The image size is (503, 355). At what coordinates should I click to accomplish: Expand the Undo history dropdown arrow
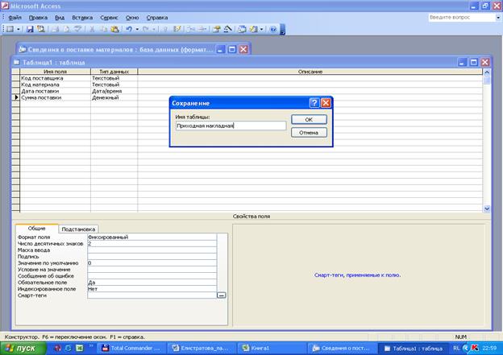(136, 29)
